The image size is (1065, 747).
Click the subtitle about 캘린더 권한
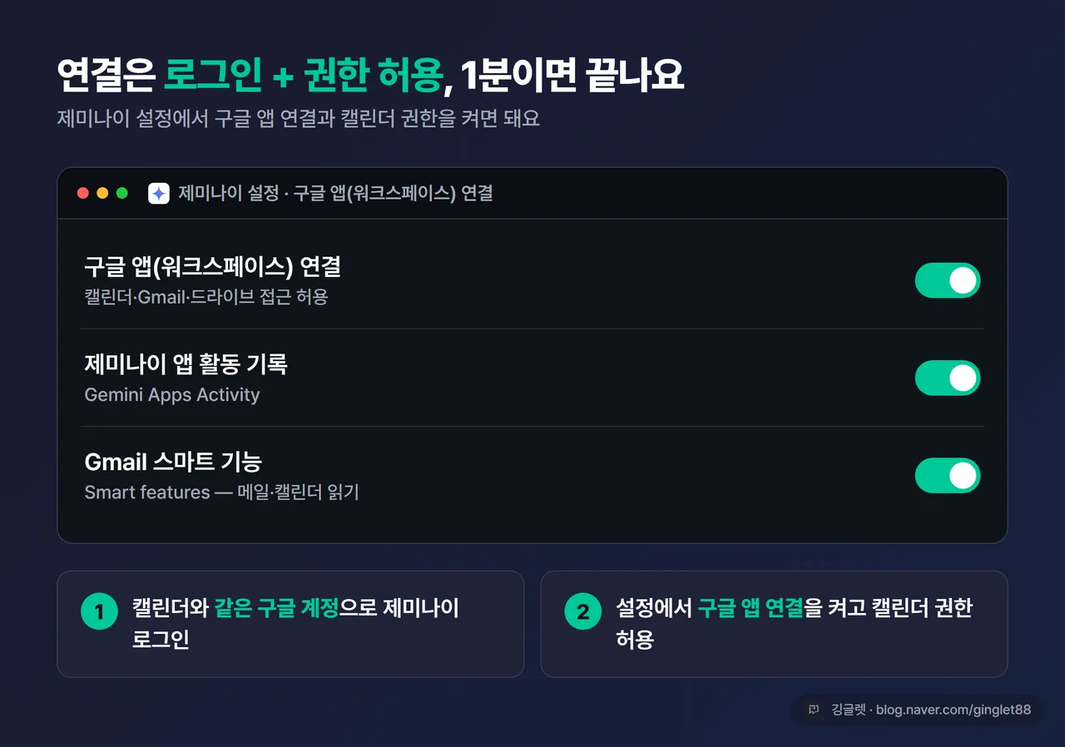299,118
